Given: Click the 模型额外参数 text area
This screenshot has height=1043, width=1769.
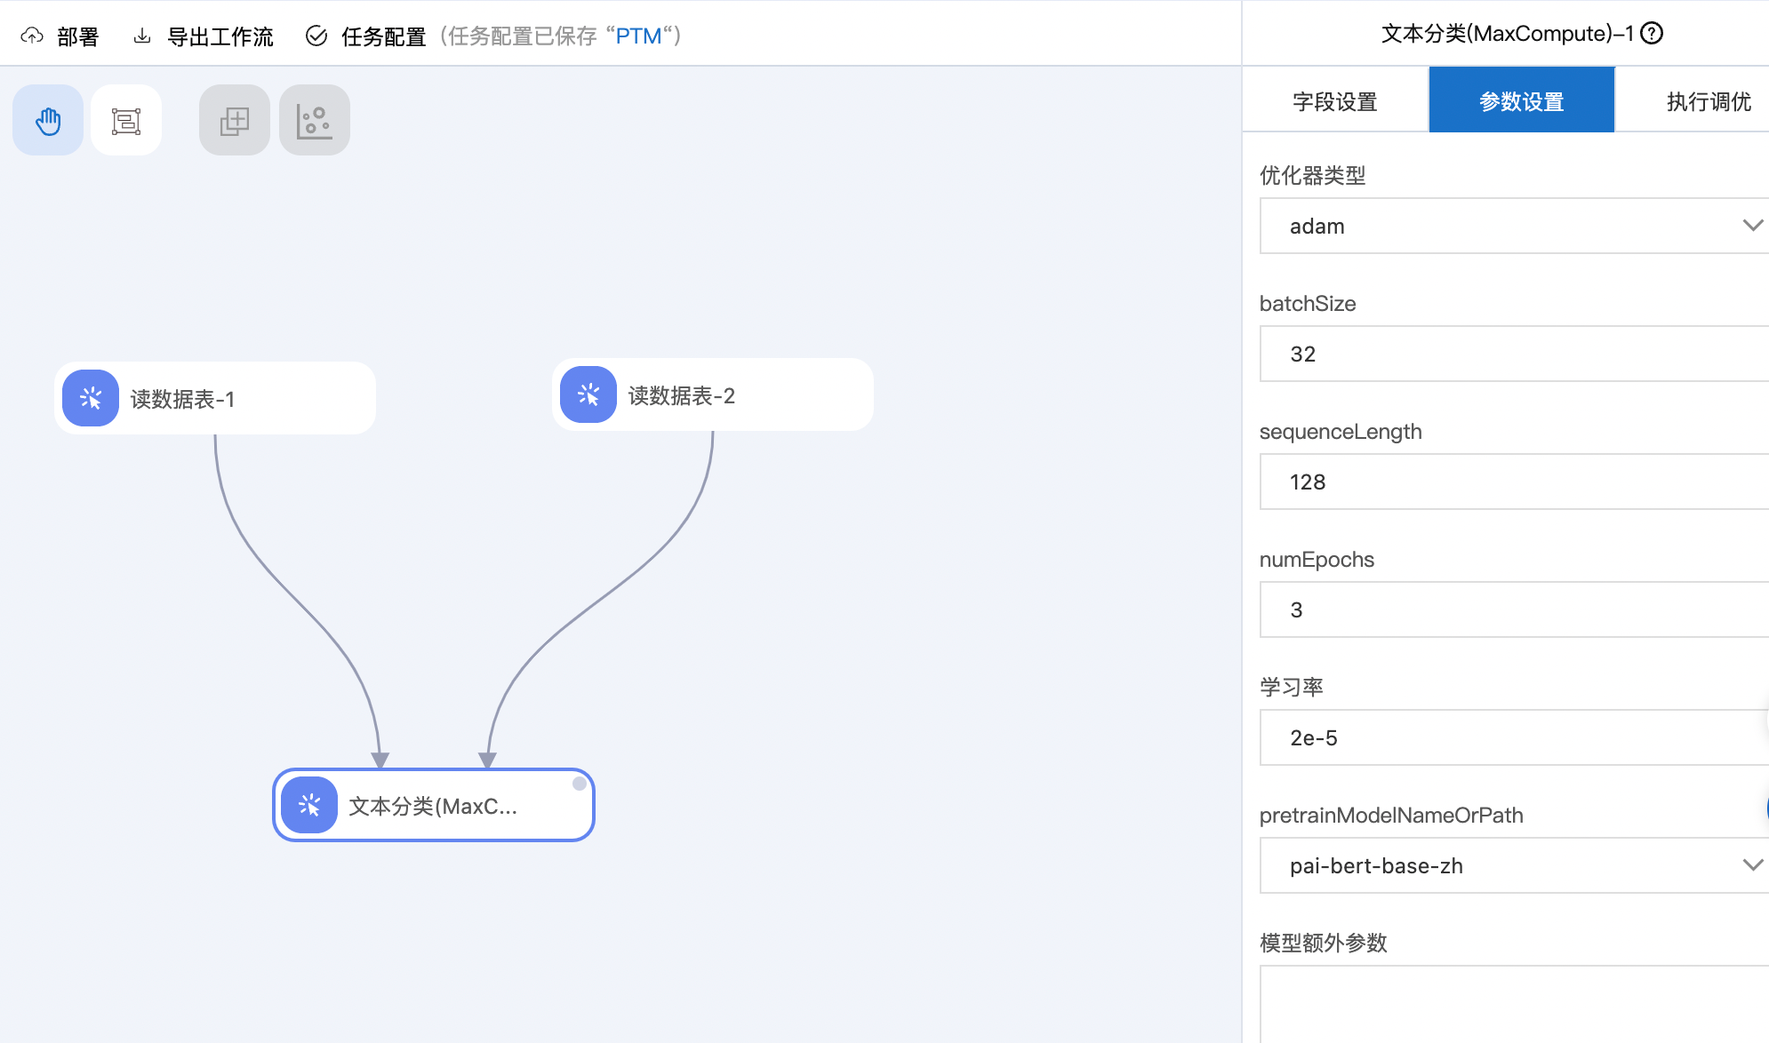Looking at the screenshot, I should (x=1514, y=1004).
